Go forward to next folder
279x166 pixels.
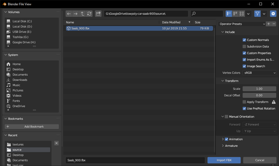[76, 14]
